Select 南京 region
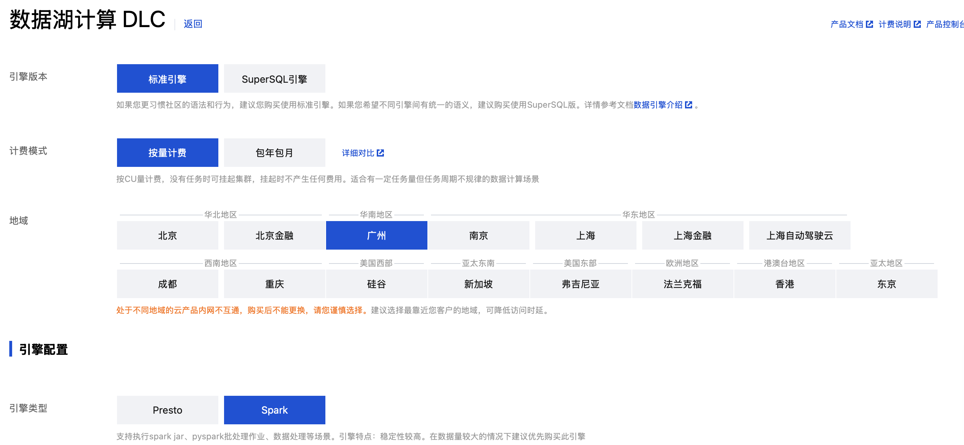The width and height of the screenshot is (964, 445). click(x=479, y=235)
